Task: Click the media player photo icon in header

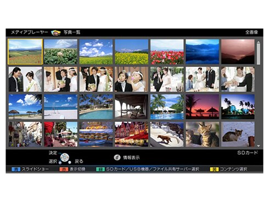Action: coord(56,32)
